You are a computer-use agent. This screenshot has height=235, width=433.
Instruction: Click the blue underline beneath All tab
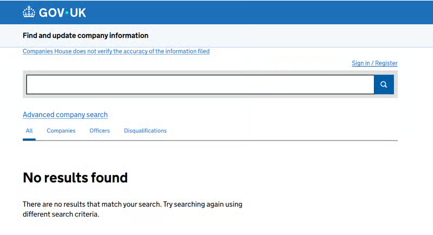29,139
